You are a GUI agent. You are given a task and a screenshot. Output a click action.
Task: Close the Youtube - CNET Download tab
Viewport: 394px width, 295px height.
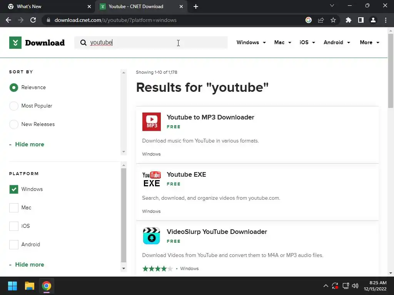click(x=181, y=7)
